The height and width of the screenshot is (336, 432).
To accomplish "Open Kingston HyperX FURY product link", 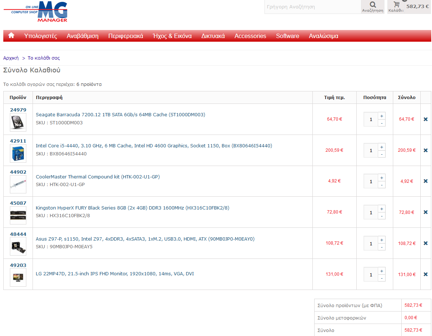I will pyautogui.click(x=132, y=208).
